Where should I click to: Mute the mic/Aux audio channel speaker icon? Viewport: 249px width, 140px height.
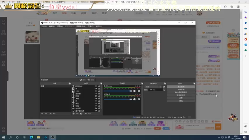(135, 91)
